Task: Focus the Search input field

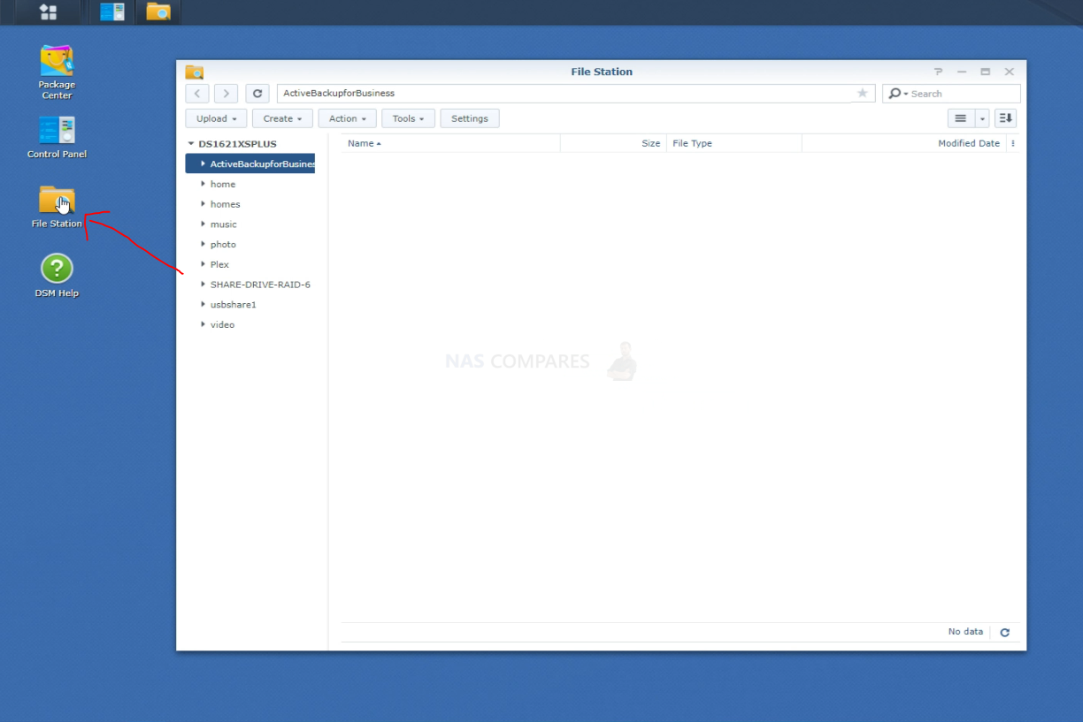Action: 964,94
